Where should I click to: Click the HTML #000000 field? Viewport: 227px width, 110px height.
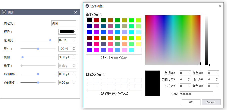tap(196, 94)
